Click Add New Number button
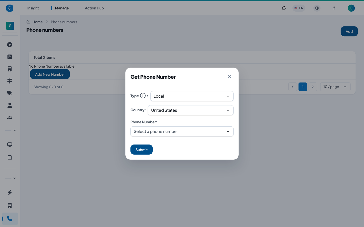This screenshot has height=227, width=364. [x=50, y=74]
